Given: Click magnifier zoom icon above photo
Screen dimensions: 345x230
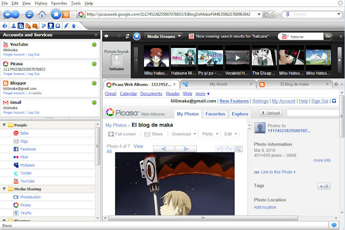Looking at the screenshot, I should point(238,149).
